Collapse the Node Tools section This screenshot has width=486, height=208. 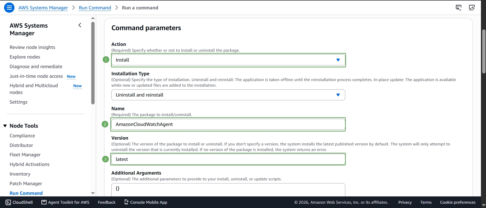pyautogui.click(x=5, y=126)
